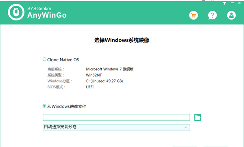
Task: Expand the 自动选择安装分卷 dropdown
Action: tap(116, 127)
